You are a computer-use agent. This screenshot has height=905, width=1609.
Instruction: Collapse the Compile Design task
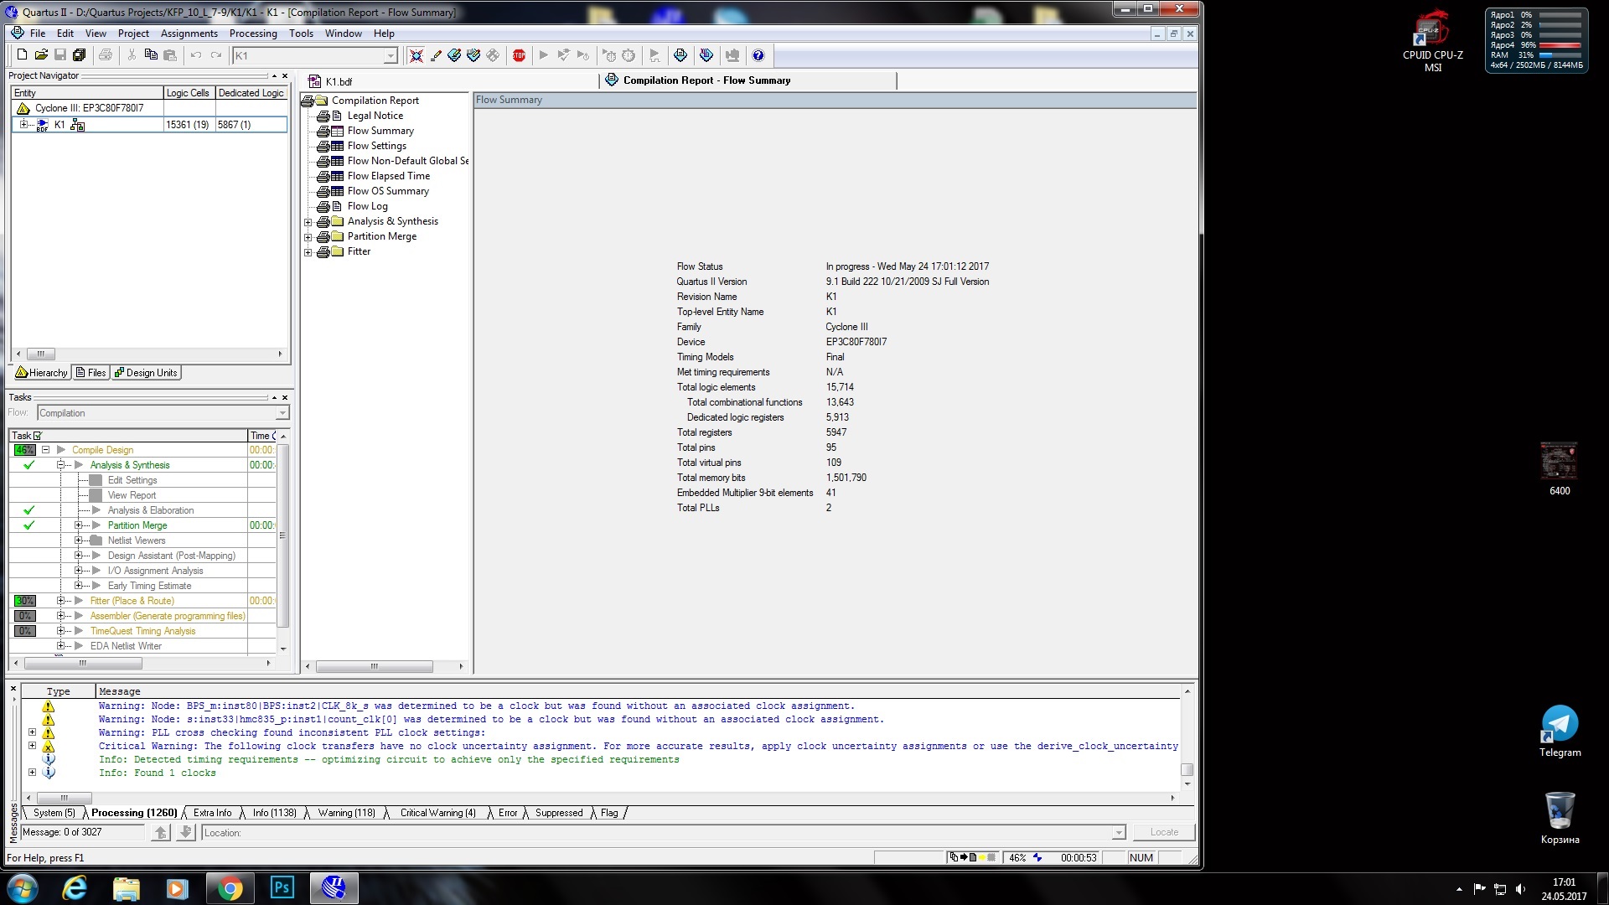click(x=46, y=450)
